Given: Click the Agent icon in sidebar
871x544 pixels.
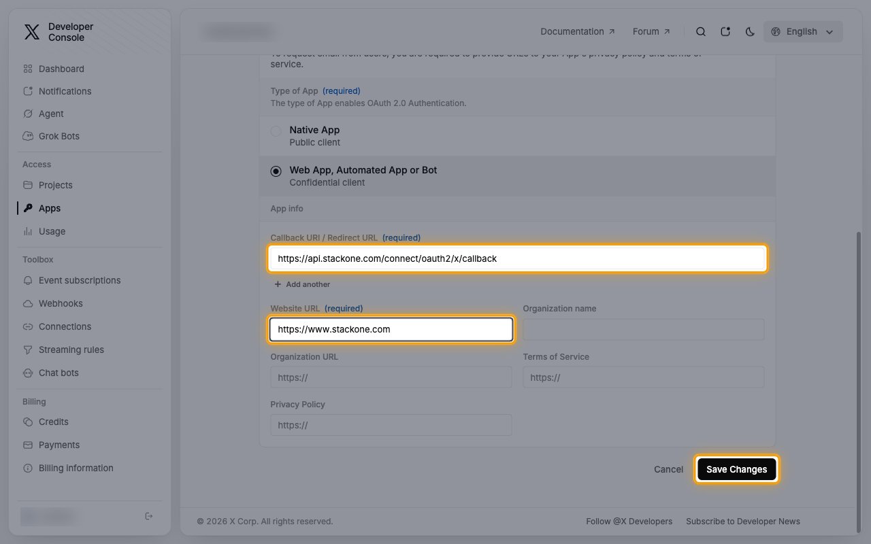Looking at the screenshot, I should (x=28, y=114).
